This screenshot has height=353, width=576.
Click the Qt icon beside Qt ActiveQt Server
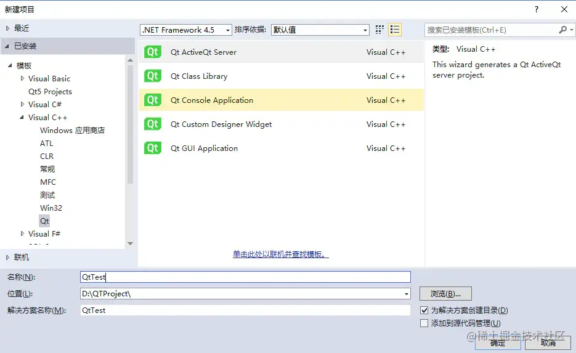click(x=152, y=52)
